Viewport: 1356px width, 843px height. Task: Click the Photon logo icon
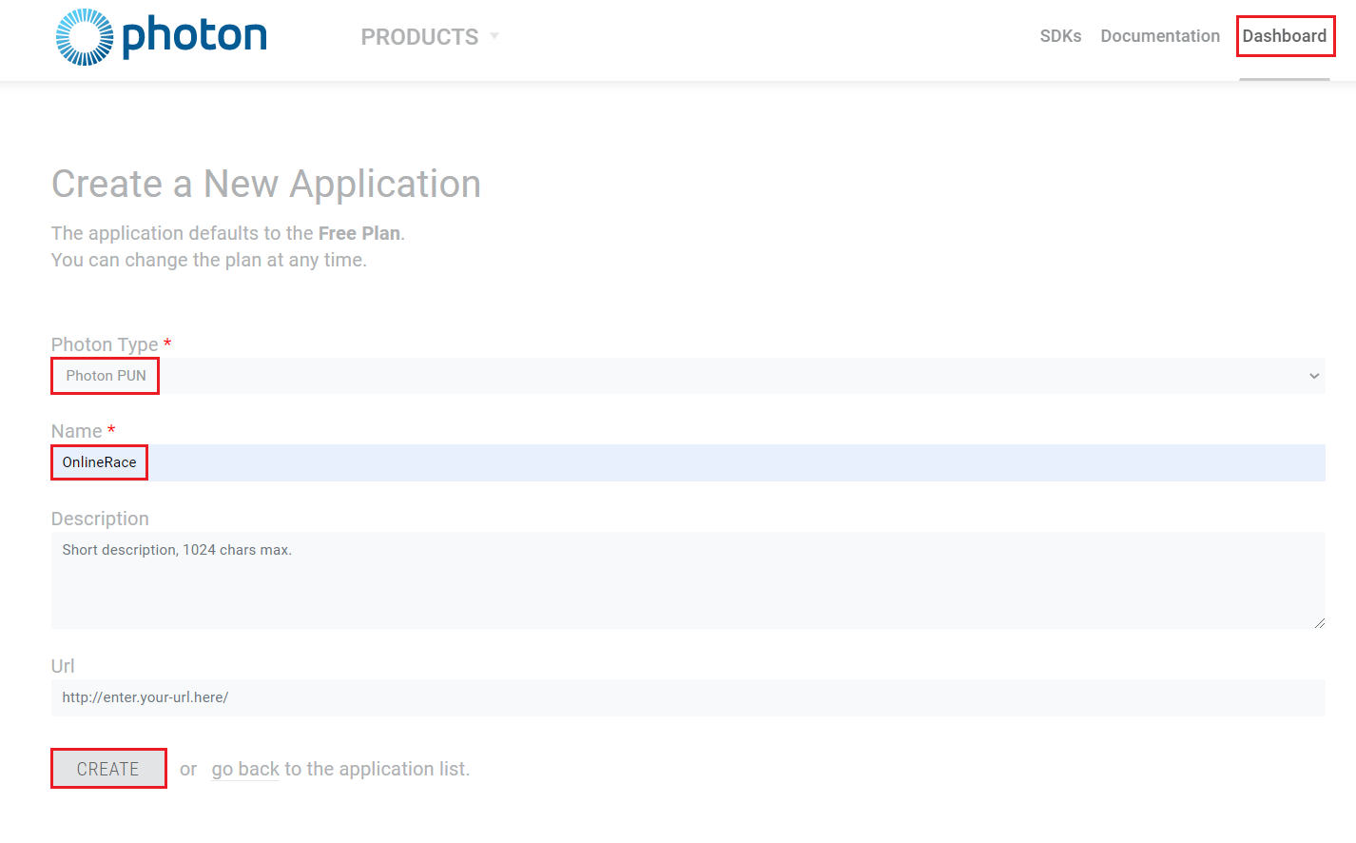tap(84, 36)
